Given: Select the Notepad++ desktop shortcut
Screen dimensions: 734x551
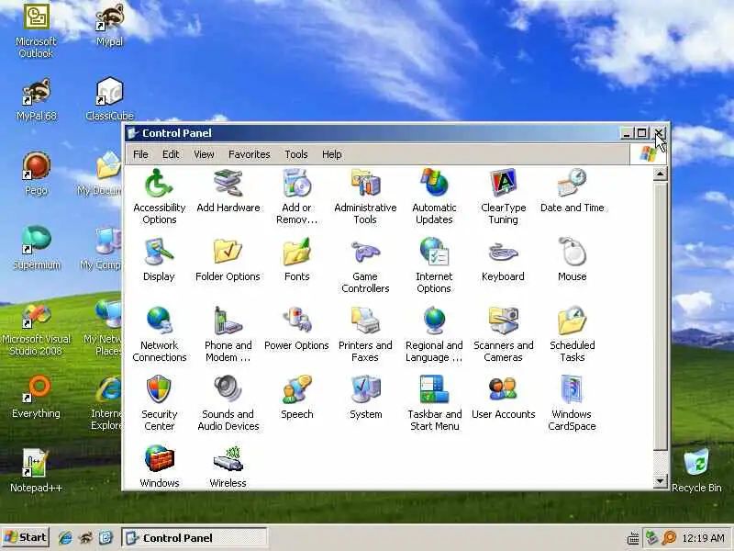Looking at the screenshot, I should coord(36,470).
